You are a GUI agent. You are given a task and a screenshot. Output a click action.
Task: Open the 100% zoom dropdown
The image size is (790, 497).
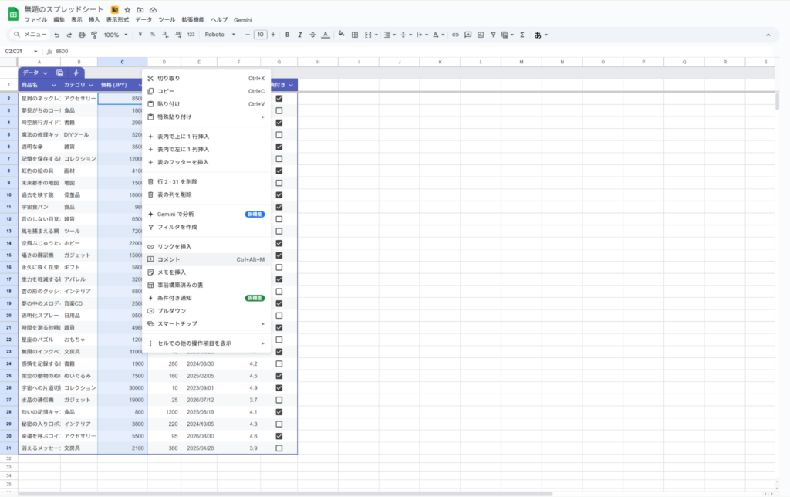coord(116,35)
